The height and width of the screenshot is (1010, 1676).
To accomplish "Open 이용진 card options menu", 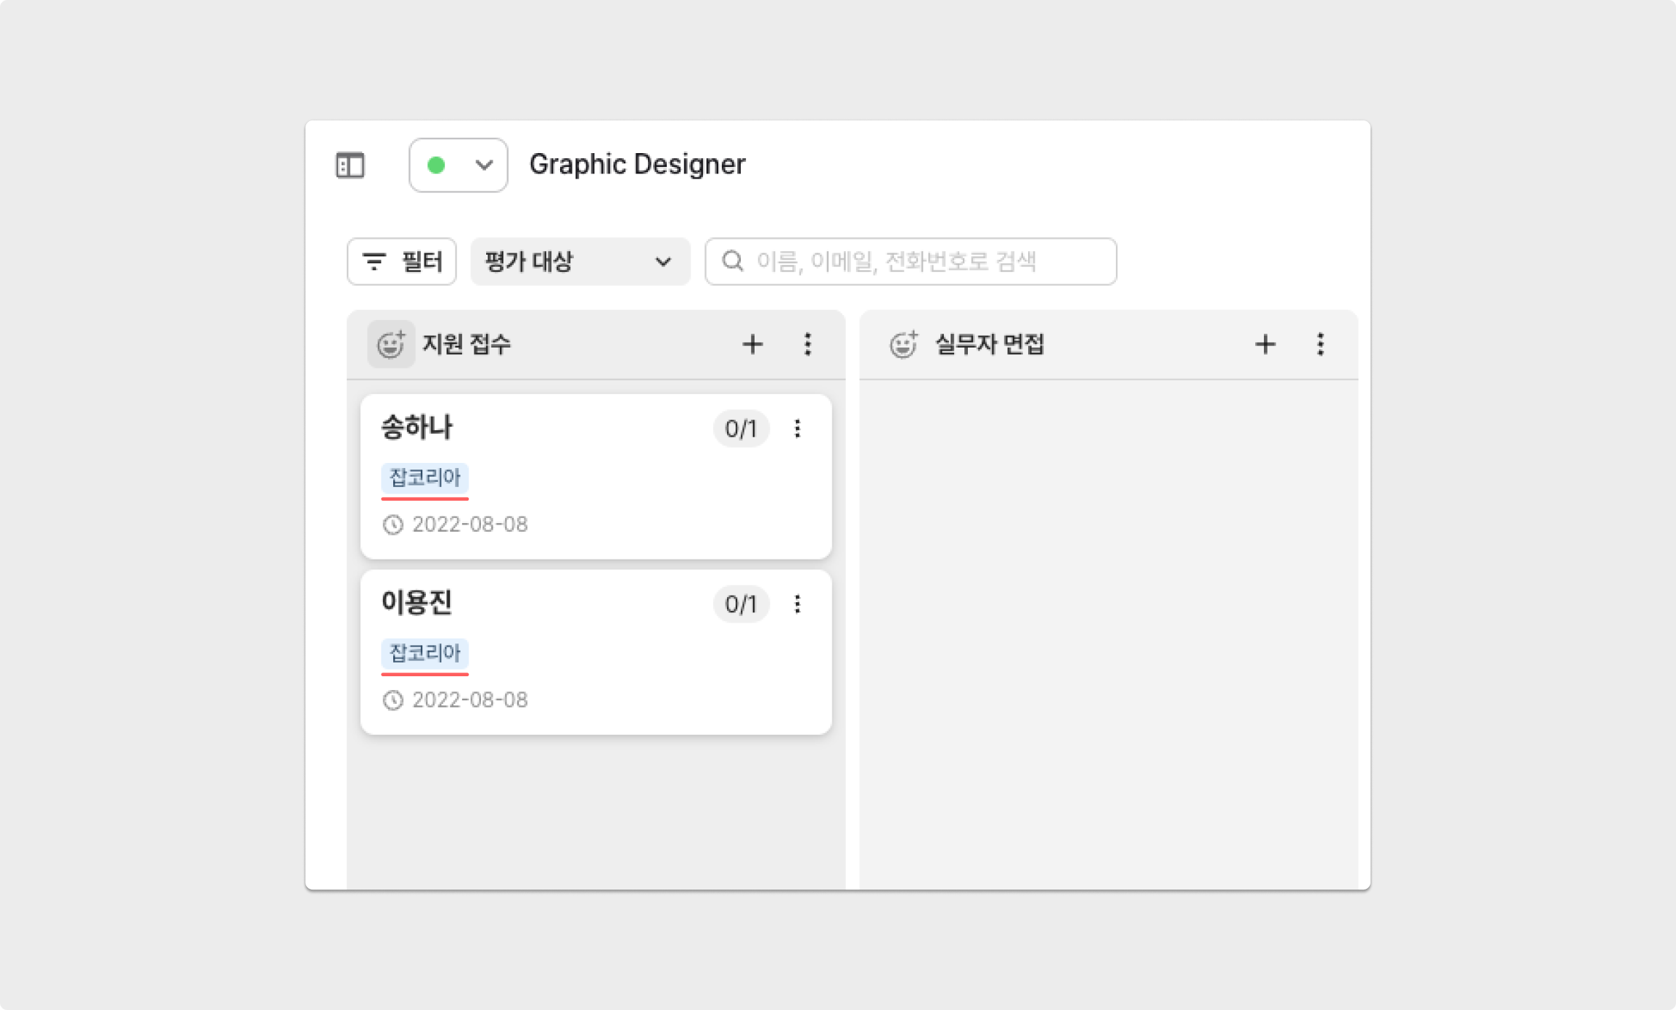I will pyautogui.click(x=797, y=604).
